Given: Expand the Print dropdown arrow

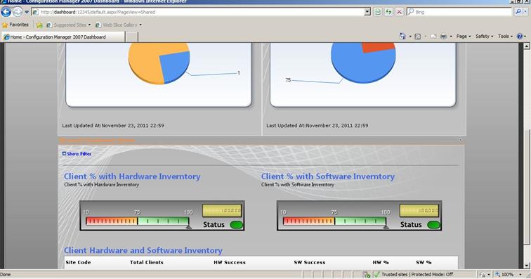Looking at the screenshot, I should tap(451, 37).
